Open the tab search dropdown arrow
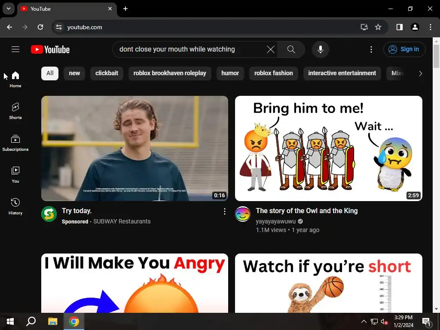 [9, 9]
